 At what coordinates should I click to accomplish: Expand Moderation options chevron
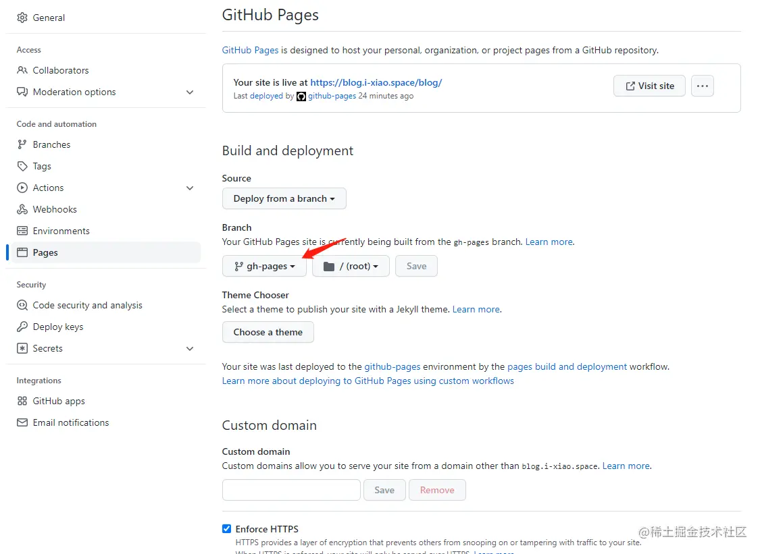[x=190, y=92]
